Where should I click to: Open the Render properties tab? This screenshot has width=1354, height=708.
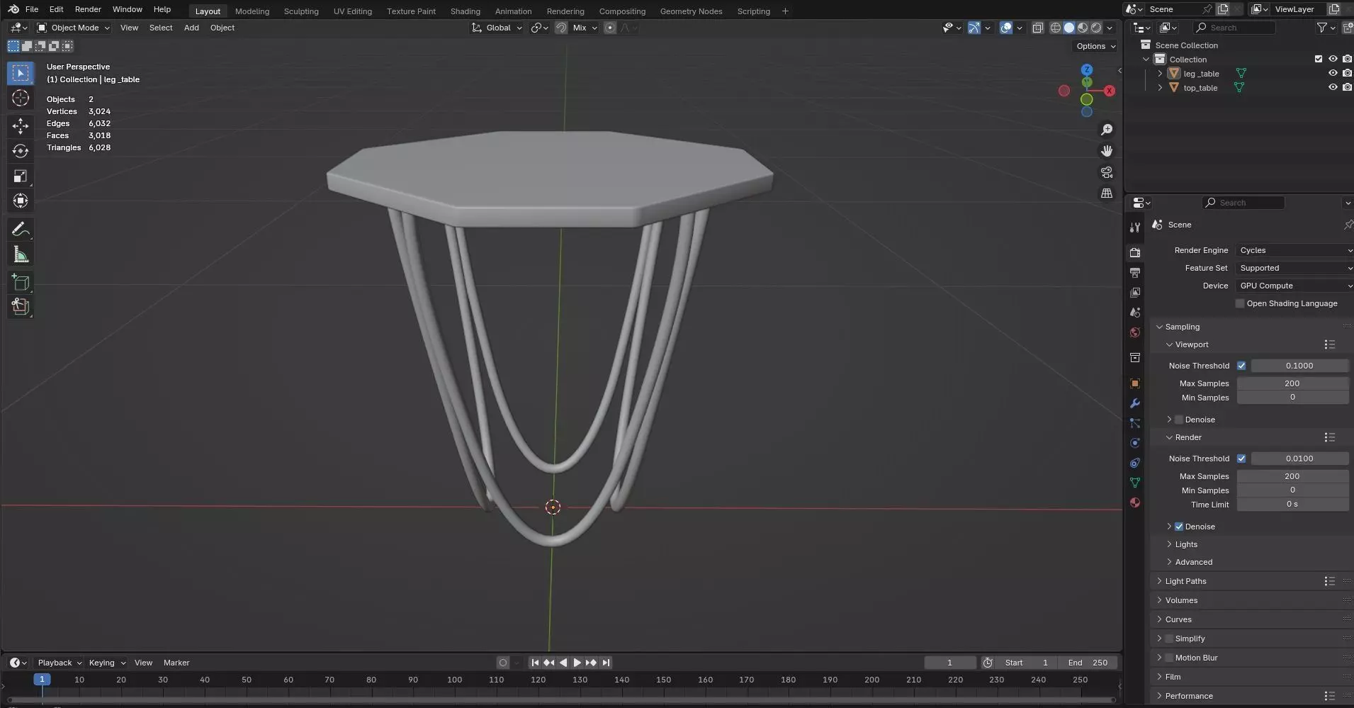click(x=1135, y=252)
